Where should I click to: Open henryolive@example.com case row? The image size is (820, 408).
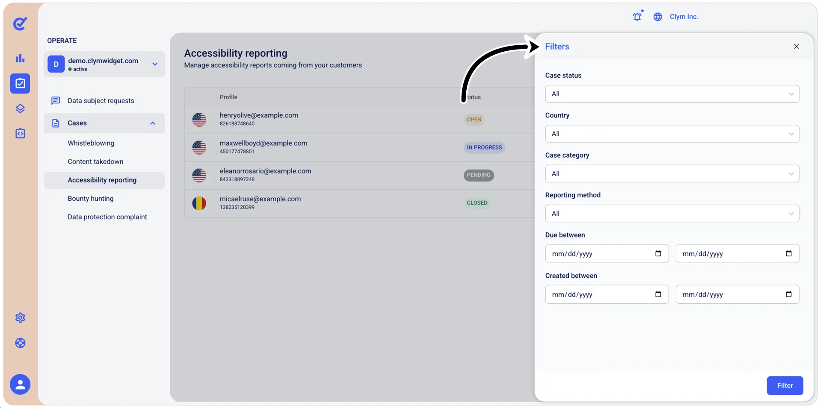click(x=359, y=120)
